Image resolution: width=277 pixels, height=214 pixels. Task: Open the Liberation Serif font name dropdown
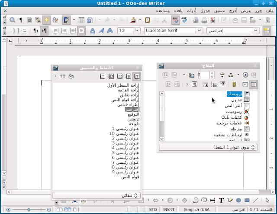coord(199,31)
